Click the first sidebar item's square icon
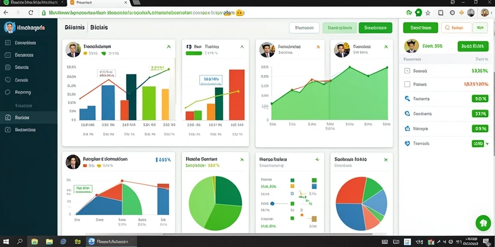 8,43
